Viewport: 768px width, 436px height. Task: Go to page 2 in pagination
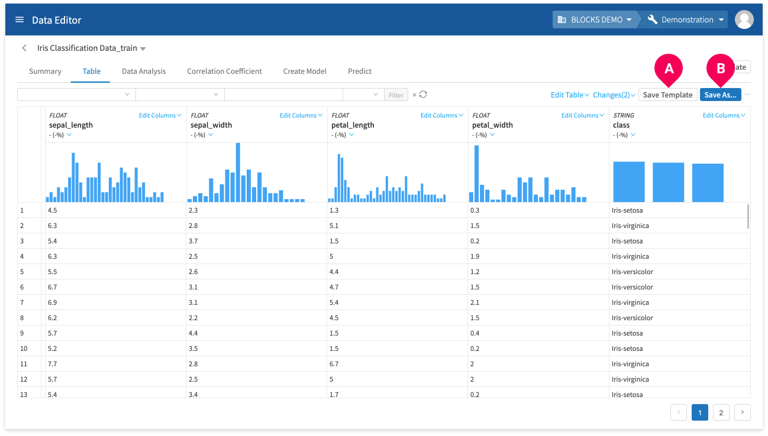click(721, 412)
